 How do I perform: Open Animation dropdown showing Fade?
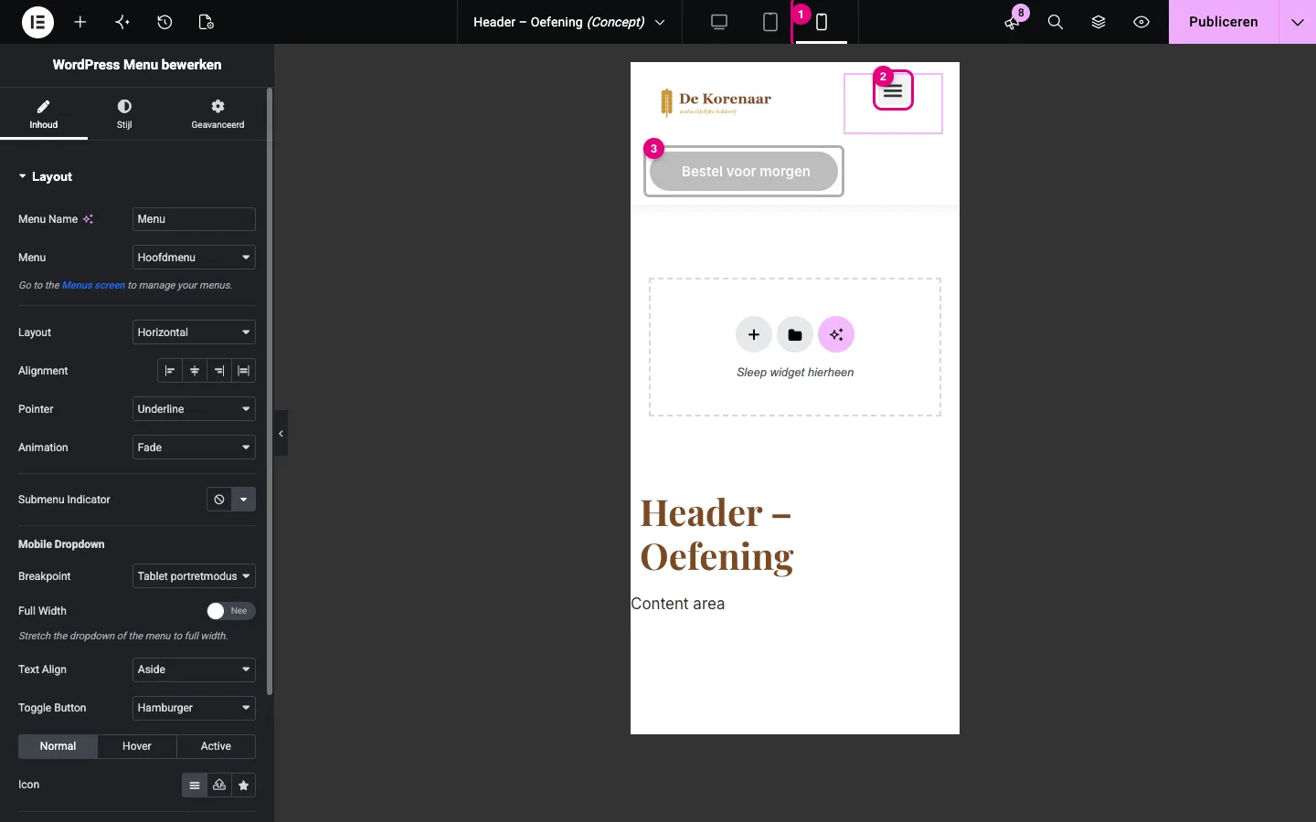click(x=194, y=448)
